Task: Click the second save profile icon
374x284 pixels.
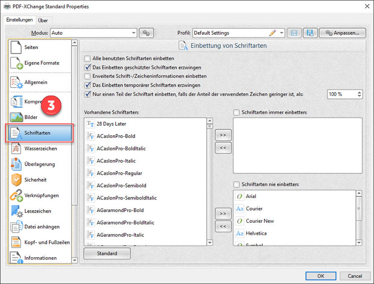Action: click(310, 33)
